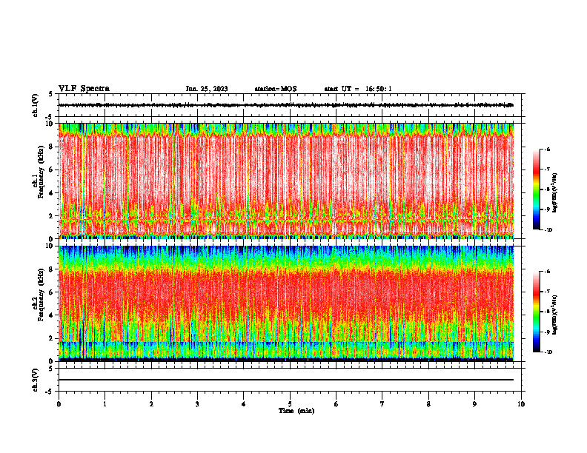Click the "1" time-axis tick label
Viewport: 587px width, 453px height.
tap(105, 404)
